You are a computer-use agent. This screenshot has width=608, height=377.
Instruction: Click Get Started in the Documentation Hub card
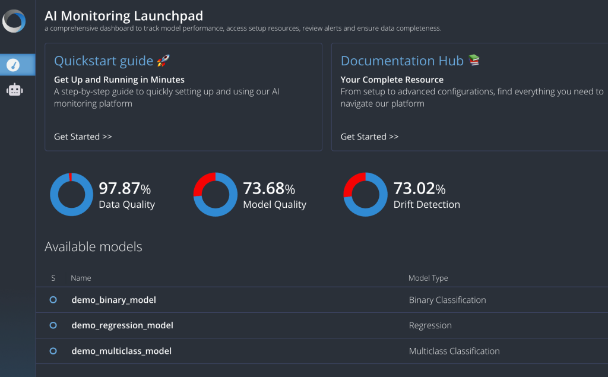369,137
